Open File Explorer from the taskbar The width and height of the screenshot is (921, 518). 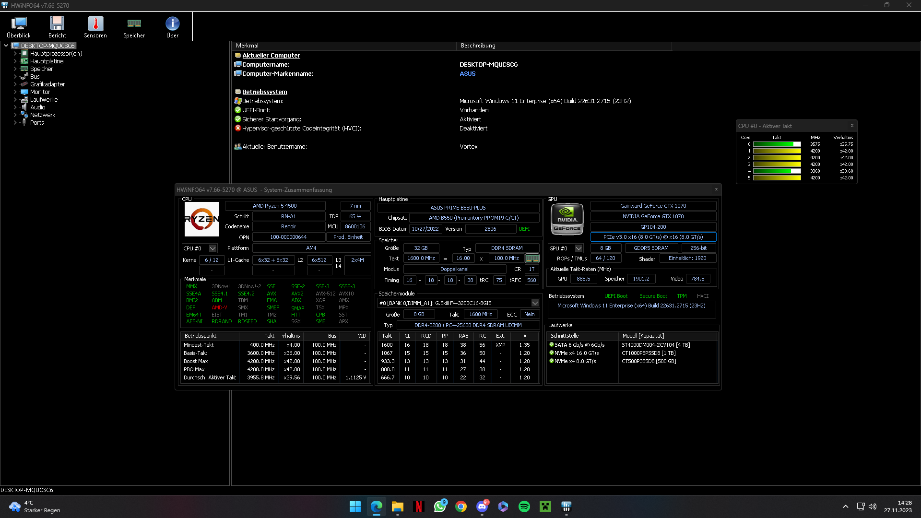[398, 506]
